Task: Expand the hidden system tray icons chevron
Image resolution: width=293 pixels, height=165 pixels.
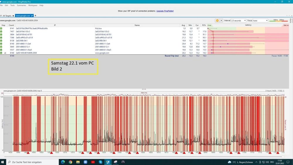Action: [256, 162]
